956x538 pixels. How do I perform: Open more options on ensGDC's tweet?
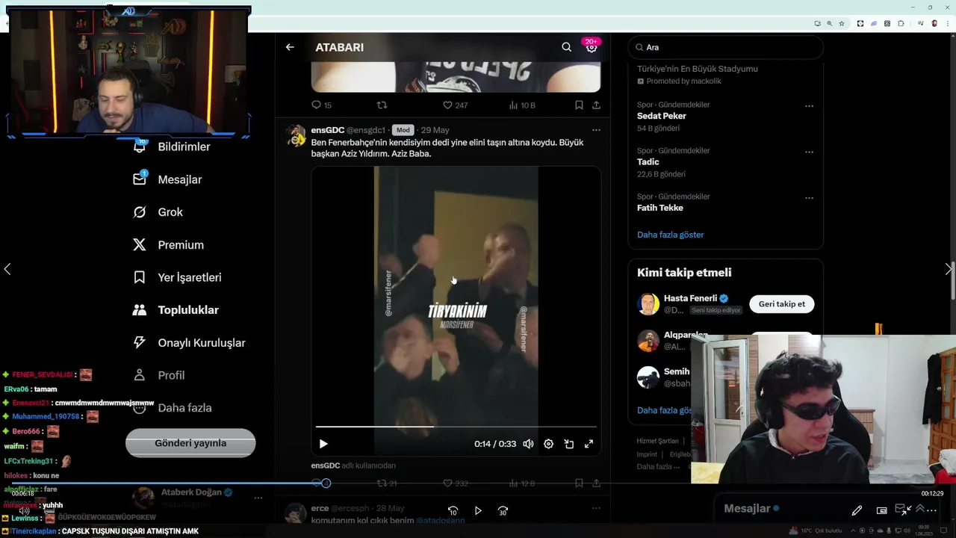point(596,130)
